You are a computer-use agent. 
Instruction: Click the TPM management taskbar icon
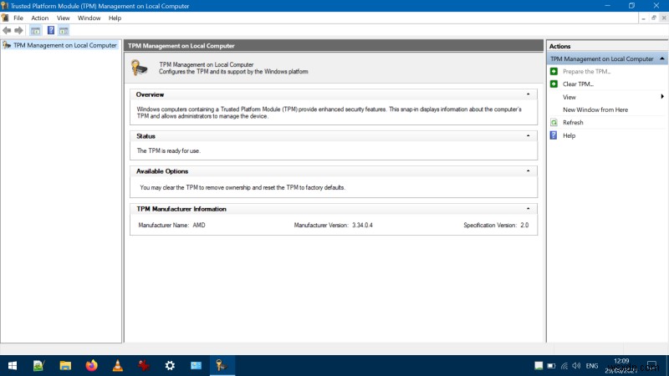[222, 365]
